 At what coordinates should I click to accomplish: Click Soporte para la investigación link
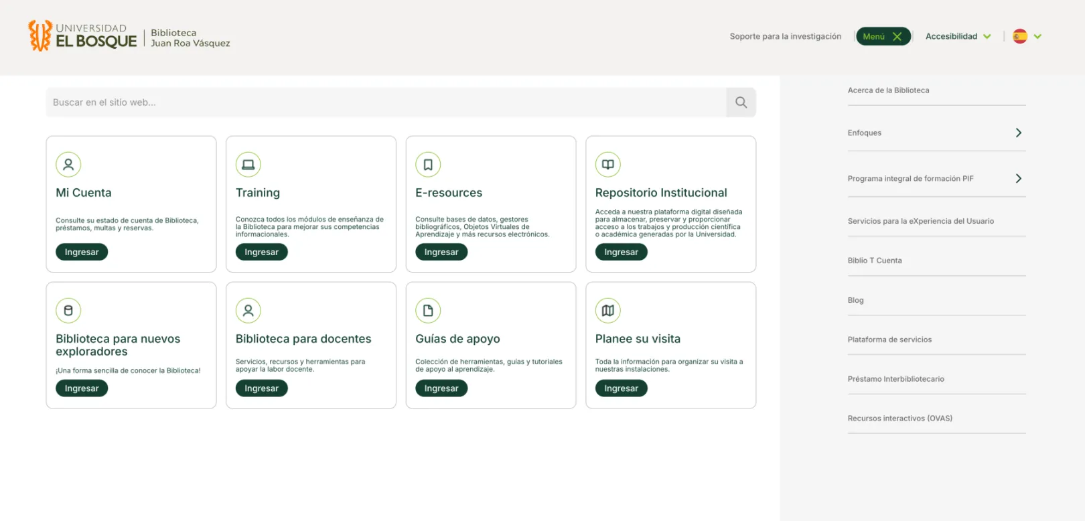785,37
